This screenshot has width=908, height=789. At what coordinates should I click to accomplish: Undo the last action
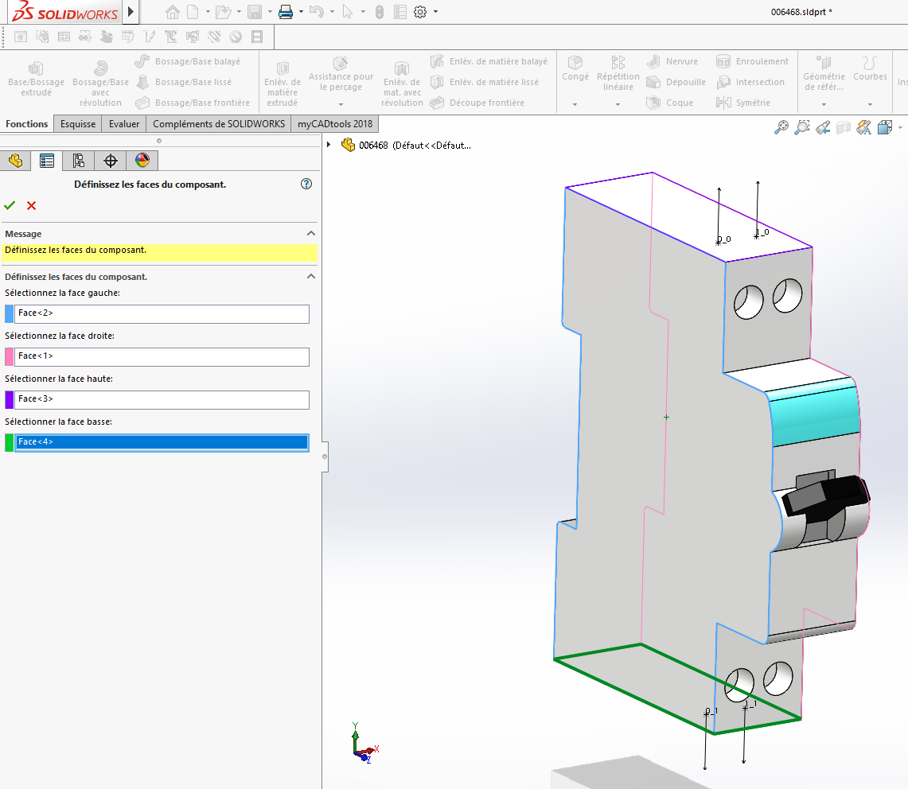click(317, 12)
